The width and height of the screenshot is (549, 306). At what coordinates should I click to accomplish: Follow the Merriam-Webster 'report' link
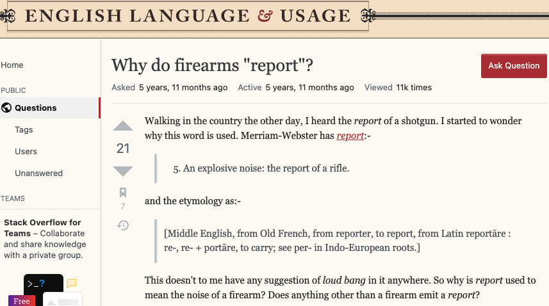[x=350, y=136]
